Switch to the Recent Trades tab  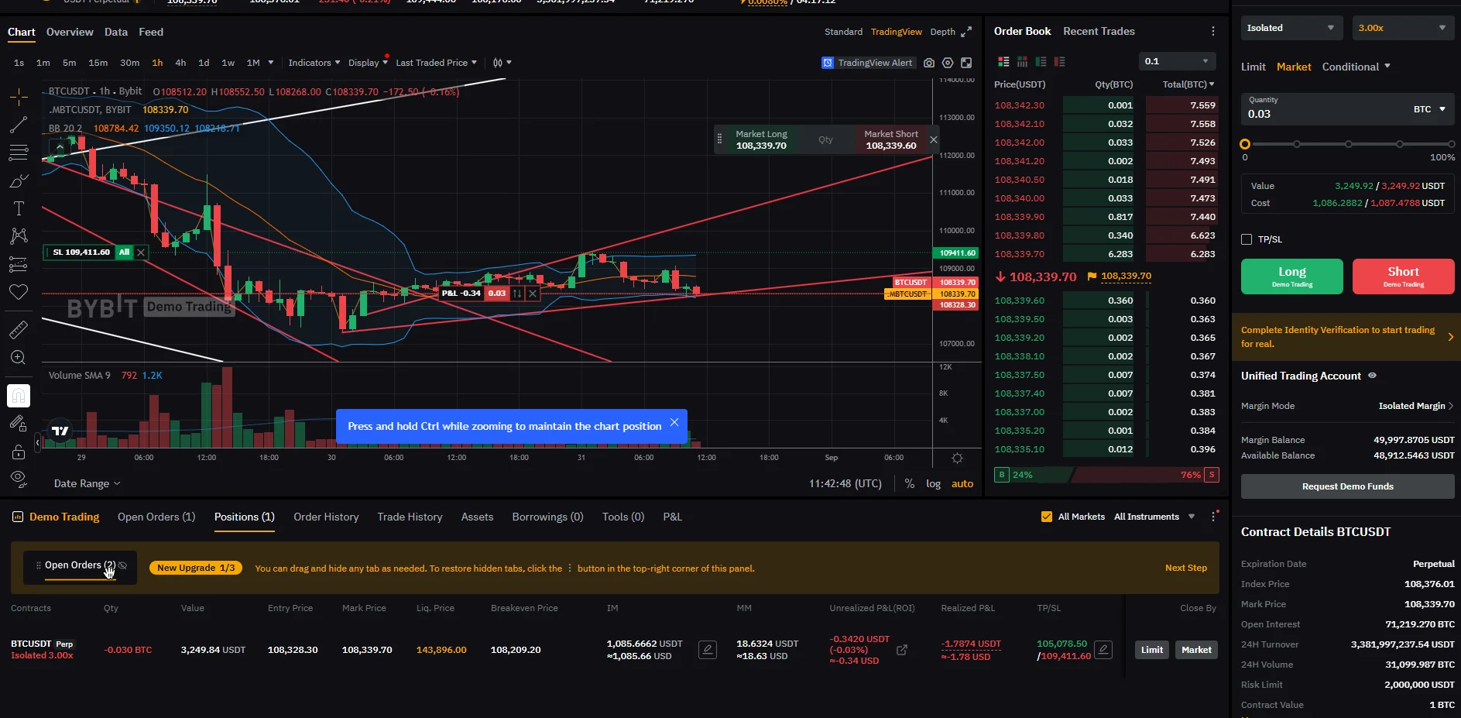(1099, 31)
